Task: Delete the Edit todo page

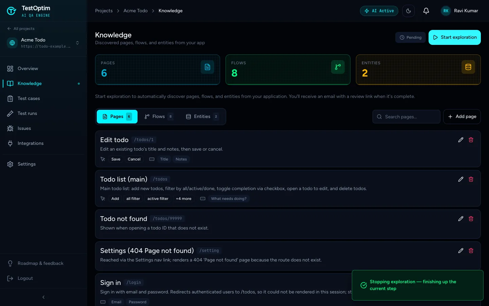Action: (x=471, y=140)
